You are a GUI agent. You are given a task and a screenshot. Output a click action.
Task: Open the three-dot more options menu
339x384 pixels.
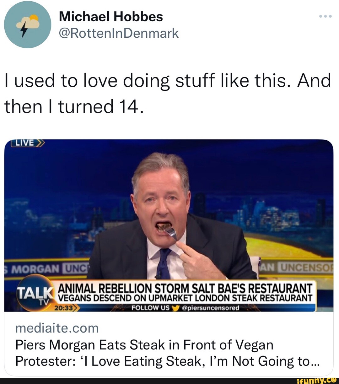[x=325, y=16]
